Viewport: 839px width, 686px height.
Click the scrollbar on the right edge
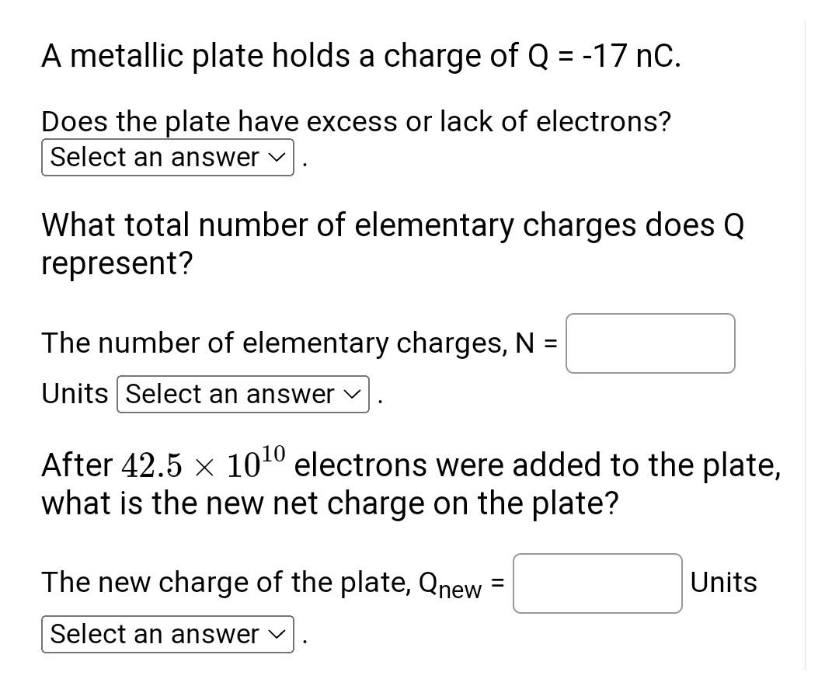804,342
